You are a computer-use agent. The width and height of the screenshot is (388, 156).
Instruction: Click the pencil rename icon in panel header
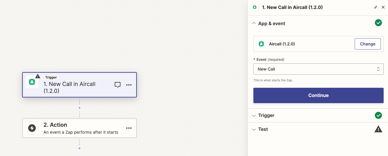tap(376, 7)
